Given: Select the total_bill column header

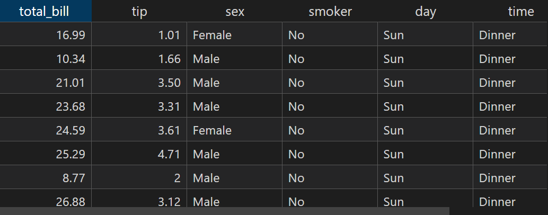Looking at the screenshot, I should (46, 11).
